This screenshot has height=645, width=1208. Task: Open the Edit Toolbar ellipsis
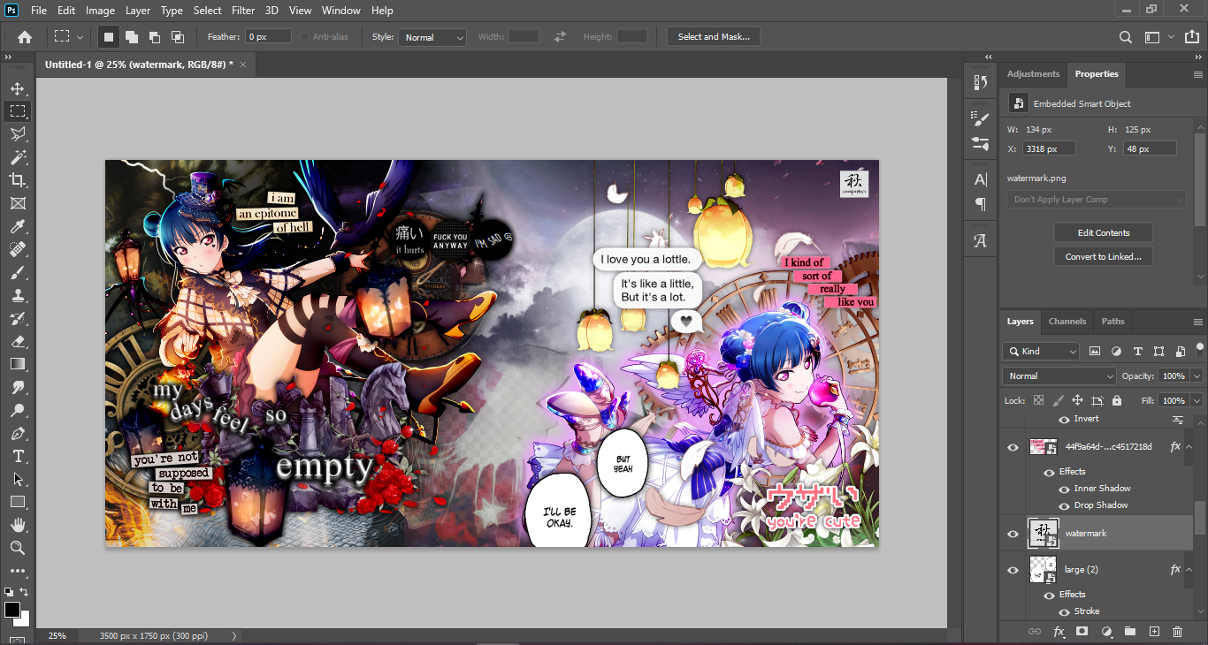click(x=17, y=571)
